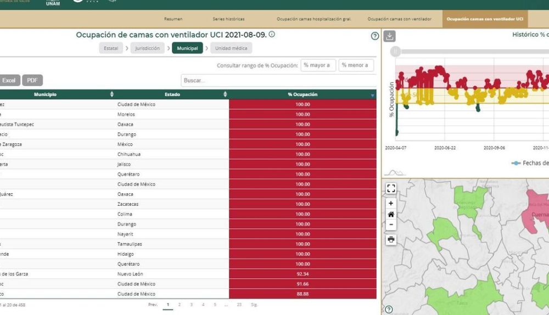549x315 pixels.
Task: Open Ocupación camas hospitalización gral. tab
Action: tap(313, 19)
